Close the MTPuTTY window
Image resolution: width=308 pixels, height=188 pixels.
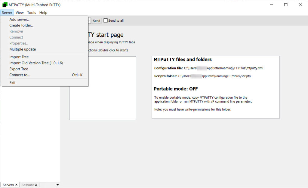(x=300, y=5)
